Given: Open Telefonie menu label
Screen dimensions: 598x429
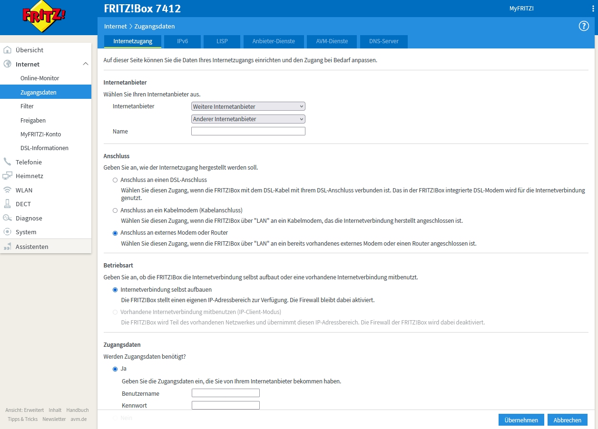Looking at the screenshot, I should tap(29, 162).
